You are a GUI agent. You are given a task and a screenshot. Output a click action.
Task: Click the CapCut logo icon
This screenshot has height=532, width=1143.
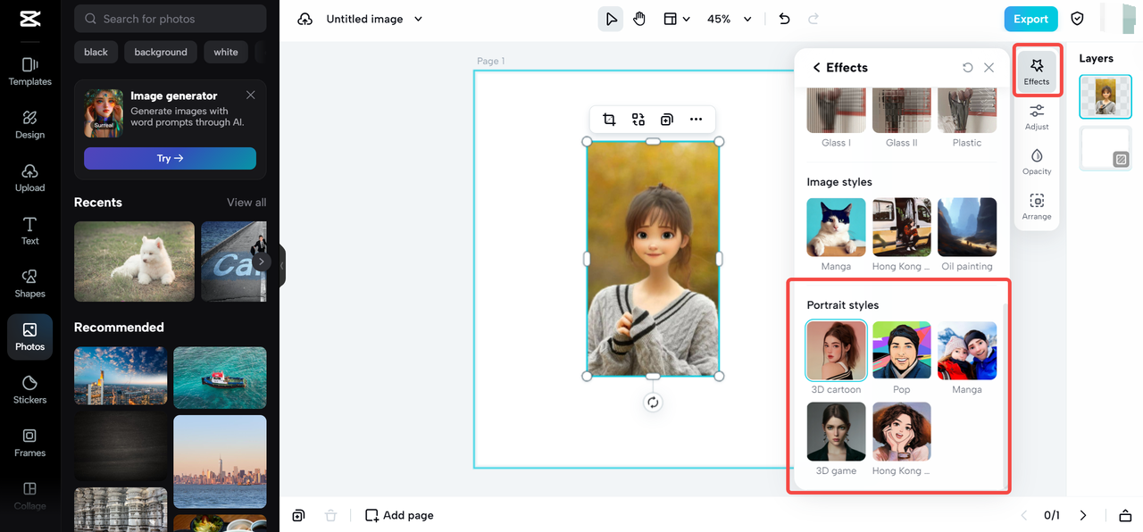tap(29, 19)
